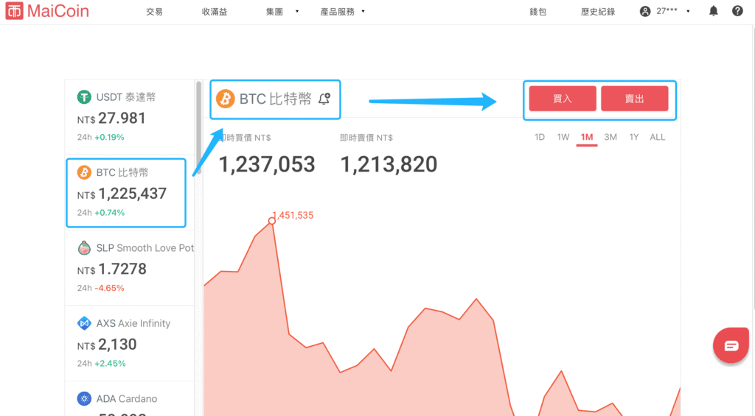Click the BTC icon in sidebar list
This screenshot has height=416, width=755.
tap(84, 172)
